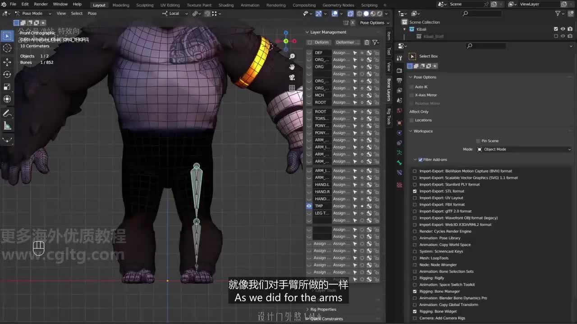Open the Output properties tab icon
Viewport: 577px width, 324px height.
399,81
